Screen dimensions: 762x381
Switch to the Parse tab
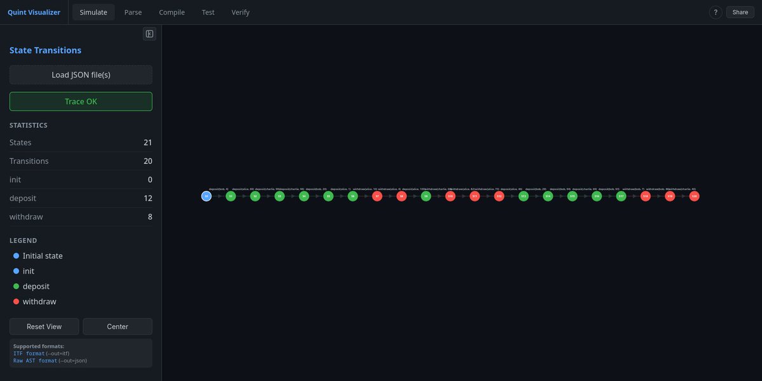pos(133,12)
